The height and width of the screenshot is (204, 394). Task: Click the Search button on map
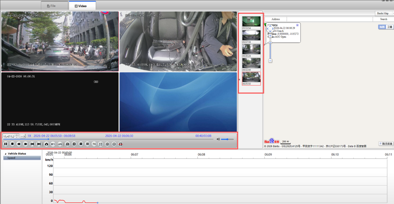point(384,19)
